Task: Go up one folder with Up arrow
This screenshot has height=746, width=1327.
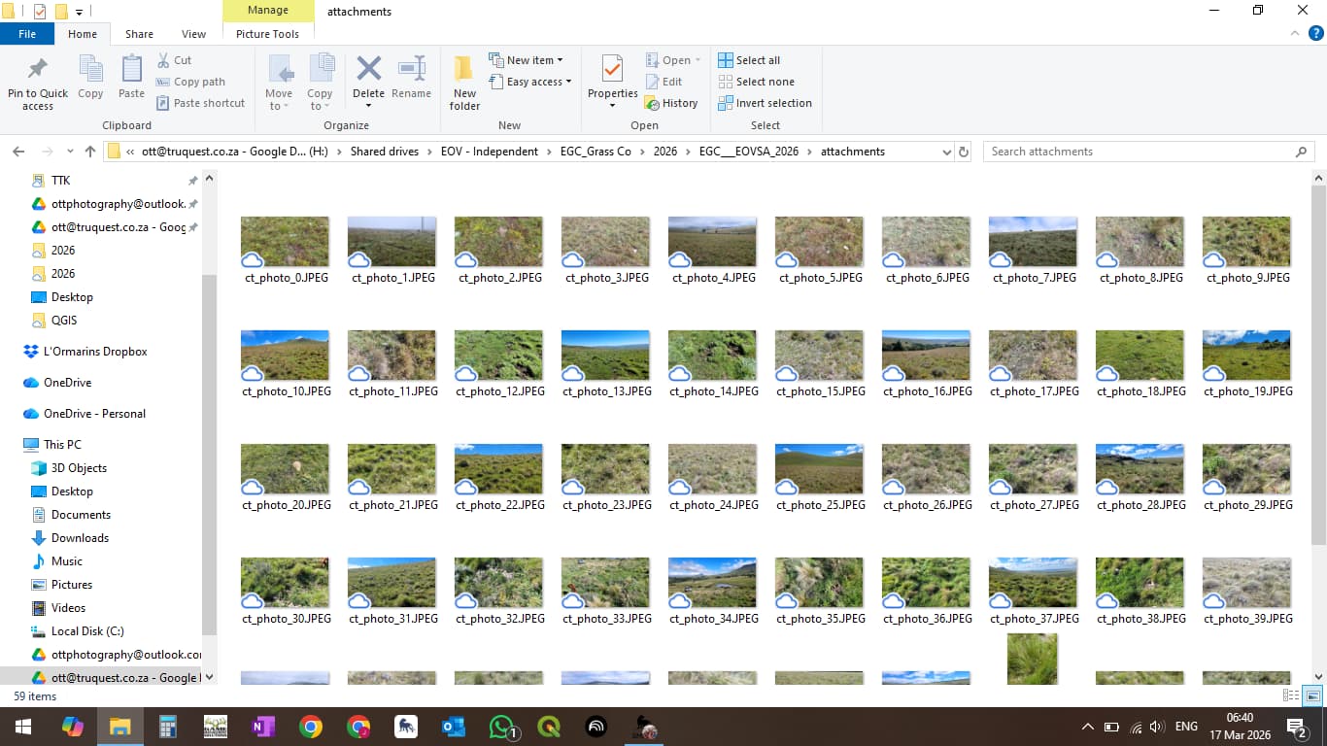Action: [90, 152]
